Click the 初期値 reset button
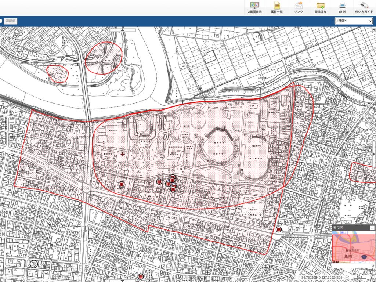Image resolution: width=376 pixels, height=282 pixels. [x=11, y=21]
